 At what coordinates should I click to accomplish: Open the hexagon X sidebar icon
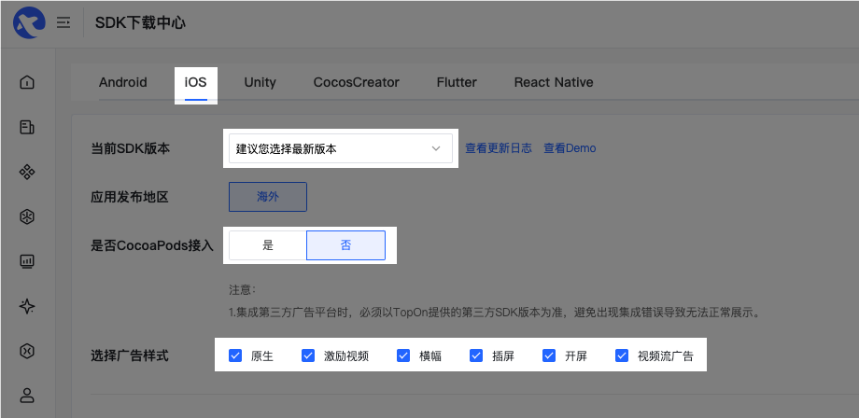[27, 351]
